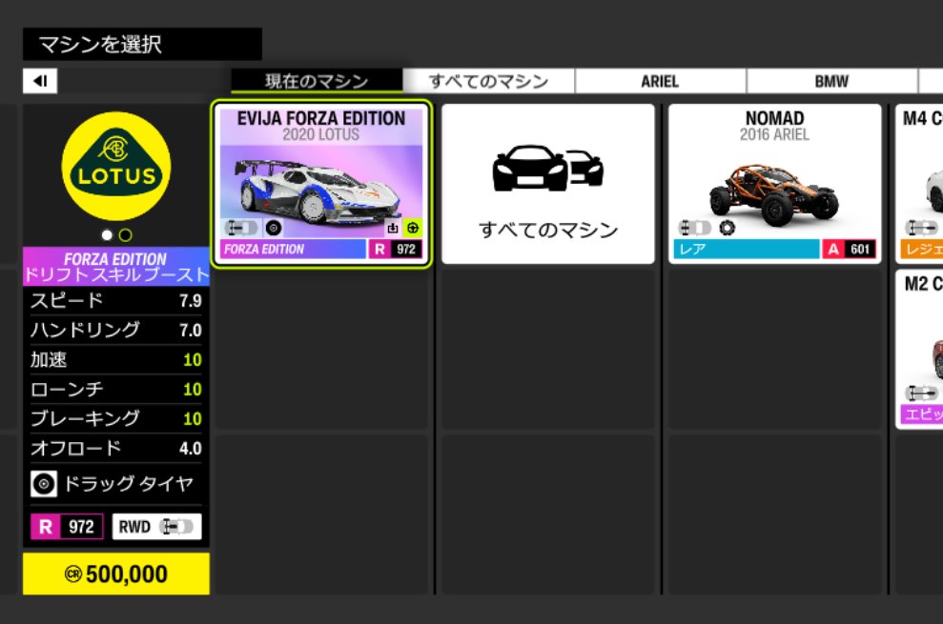The image size is (943, 624).
Task: Click the two-cars icon on すべてのマシン card
Action: click(x=548, y=168)
